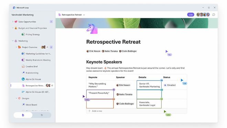Image resolution: width=227 pixels, height=128 pixels.
Task: Maximize the Microsoft Loop window
Action: pos(209,8)
